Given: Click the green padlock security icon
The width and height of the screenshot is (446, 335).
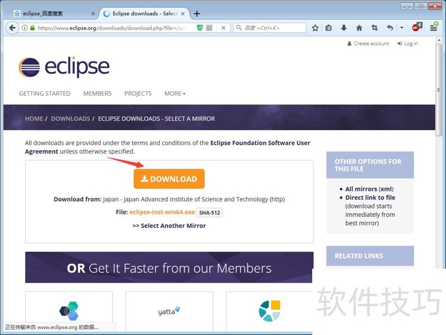Looking at the screenshot, I should [32, 28].
